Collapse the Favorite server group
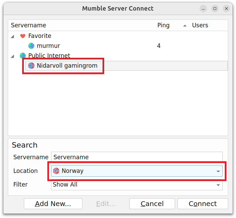The image size is (236, 218). (x=13, y=36)
